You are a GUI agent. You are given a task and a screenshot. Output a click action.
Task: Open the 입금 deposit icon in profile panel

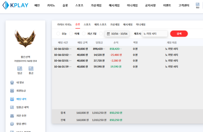click(x=20, y=68)
